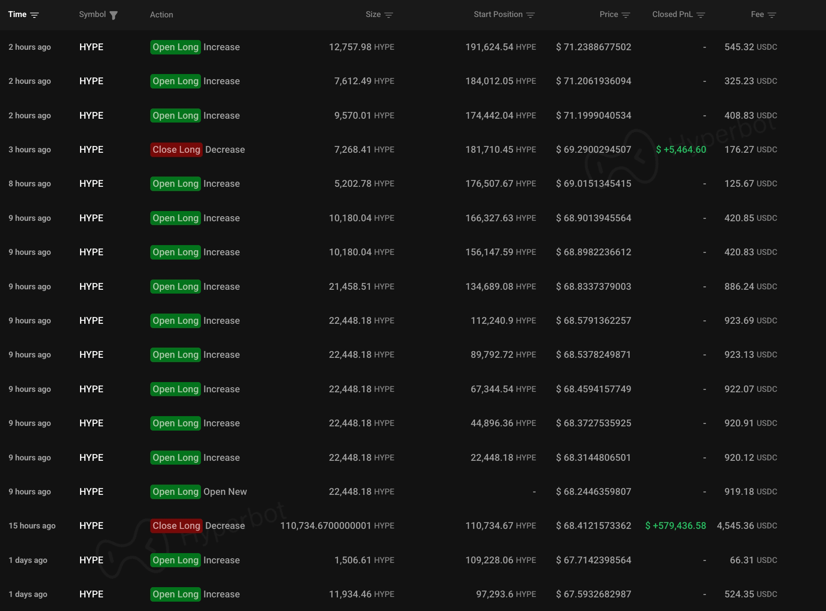Image resolution: width=826 pixels, height=611 pixels.
Task: Select size 11,934.46 HYPE
Action: 361,594
